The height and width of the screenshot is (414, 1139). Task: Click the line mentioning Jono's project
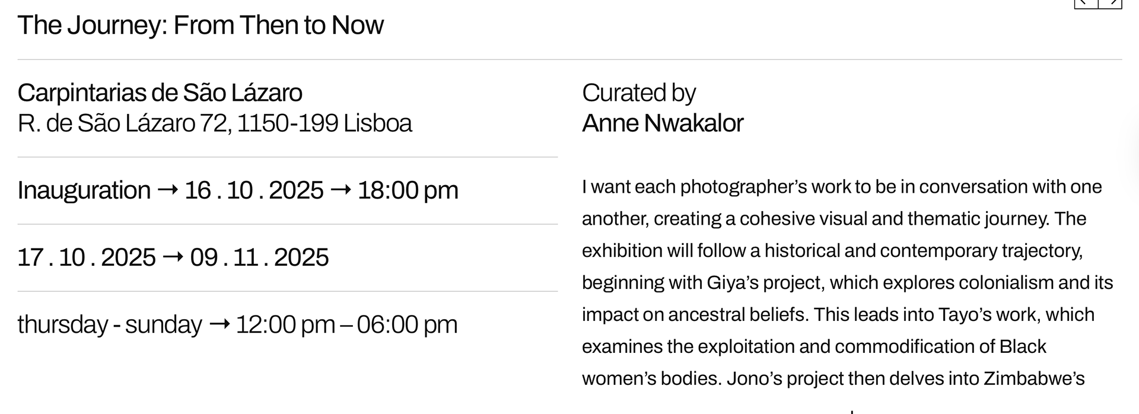[x=833, y=378]
